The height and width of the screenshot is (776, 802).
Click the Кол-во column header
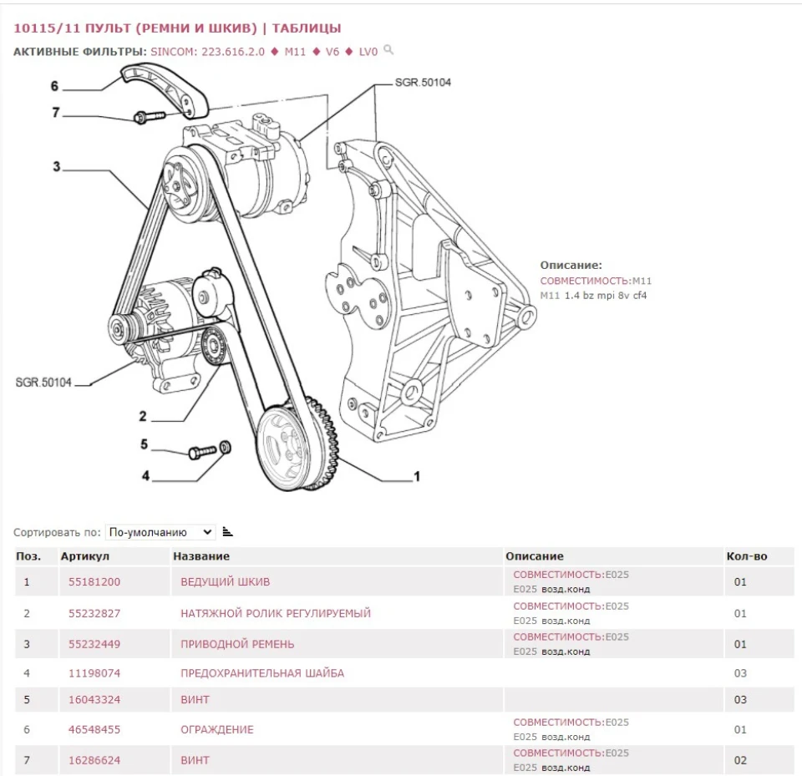point(747,556)
